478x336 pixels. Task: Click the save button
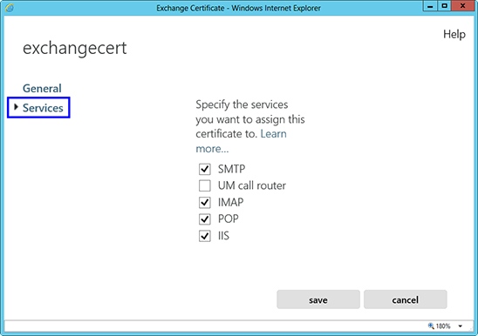[x=318, y=299]
